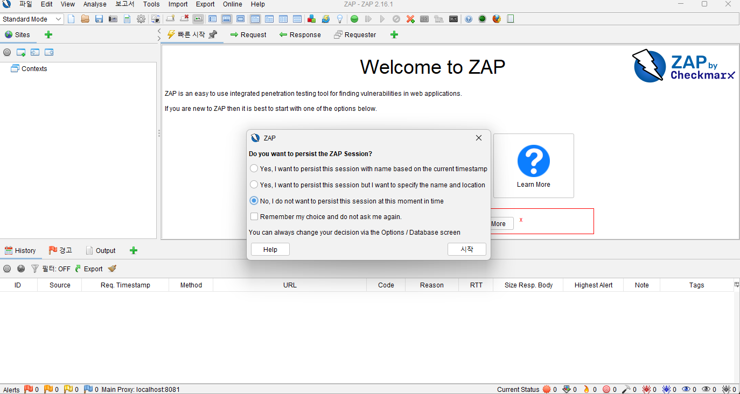Click Main Proxy: localhost:8081 status text
740x394 pixels.
tap(141, 389)
